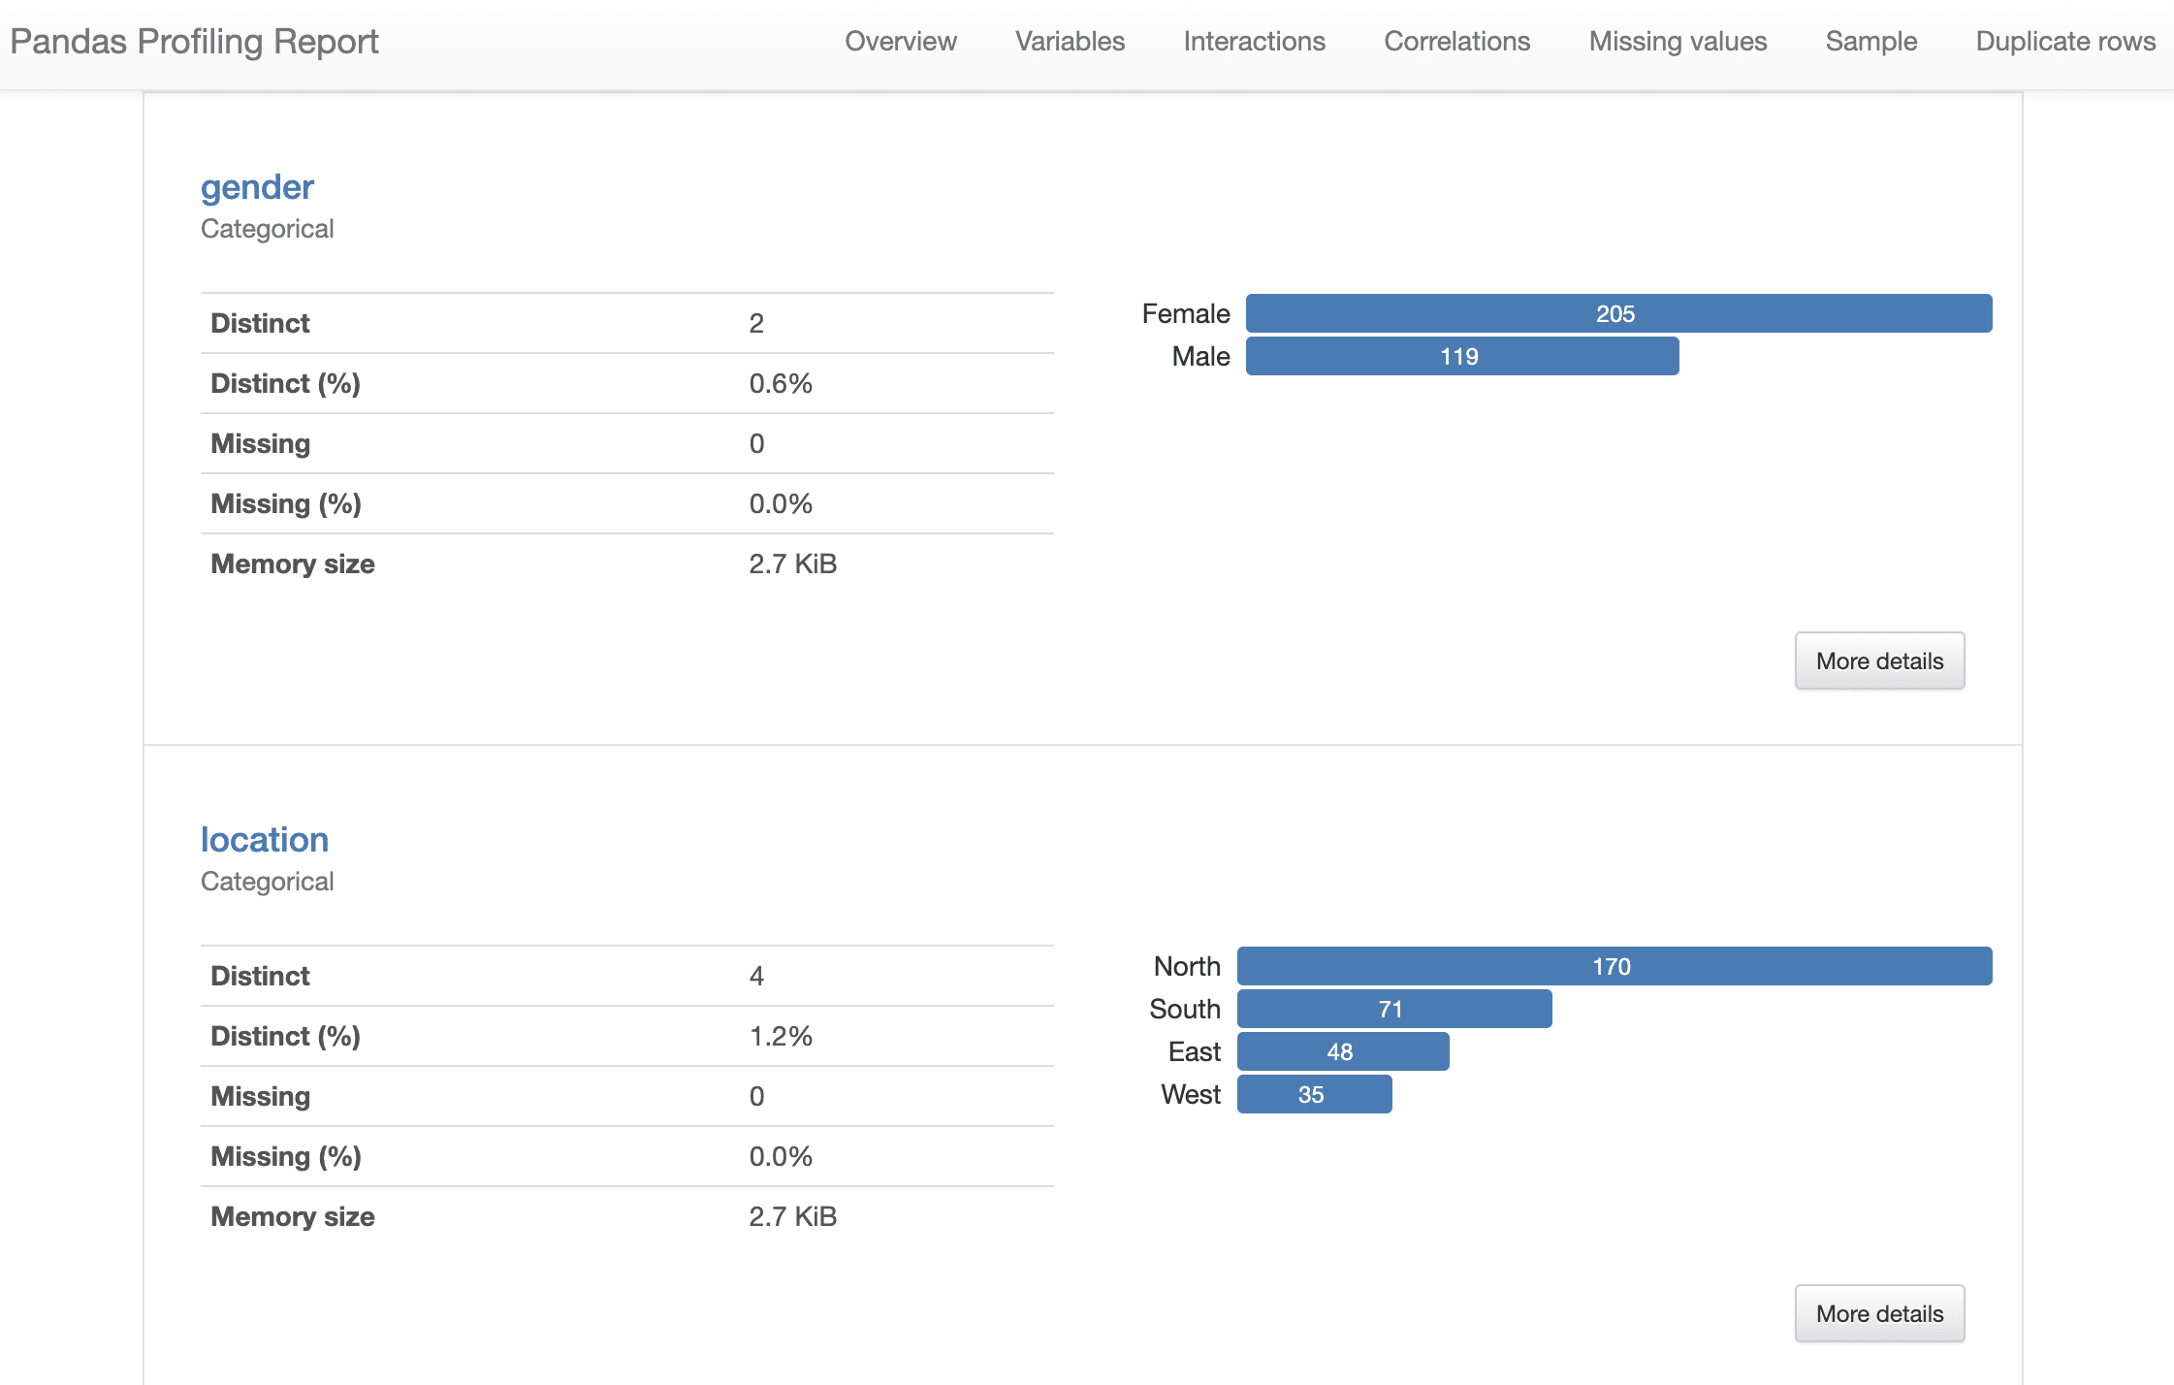
Task: Click the East bar showing 48
Action: tap(1342, 1051)
